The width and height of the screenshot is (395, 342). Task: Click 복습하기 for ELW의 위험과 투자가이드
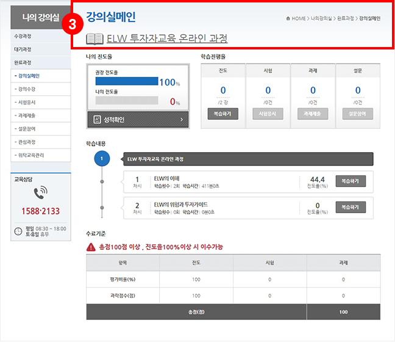point(351,207)
